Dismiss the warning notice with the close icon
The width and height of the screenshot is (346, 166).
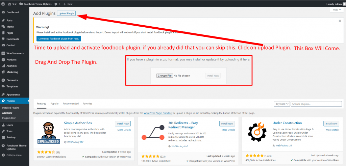[x=340, y=21]
